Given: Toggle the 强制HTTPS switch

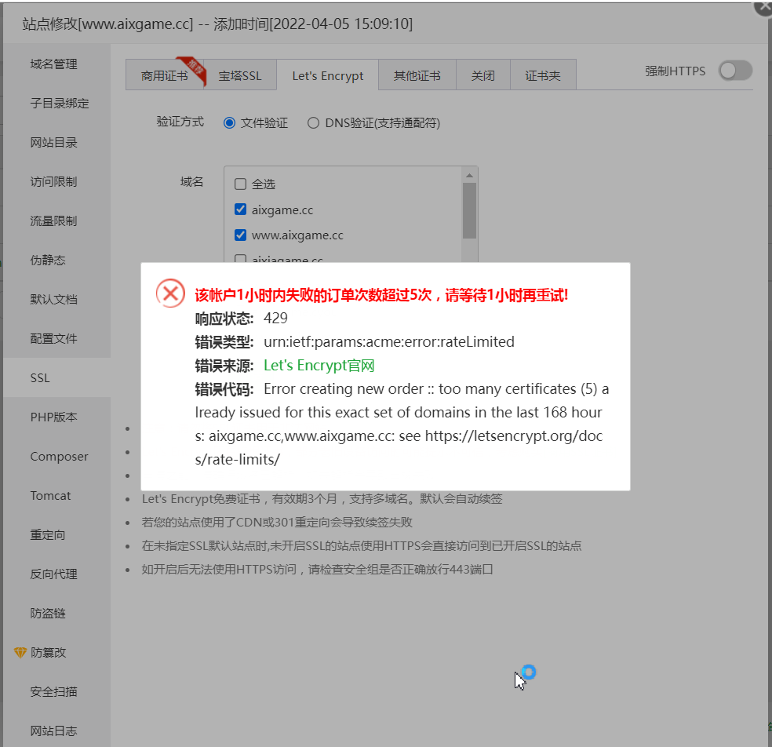Looking at the screenshot, I should tap(735, 71).
